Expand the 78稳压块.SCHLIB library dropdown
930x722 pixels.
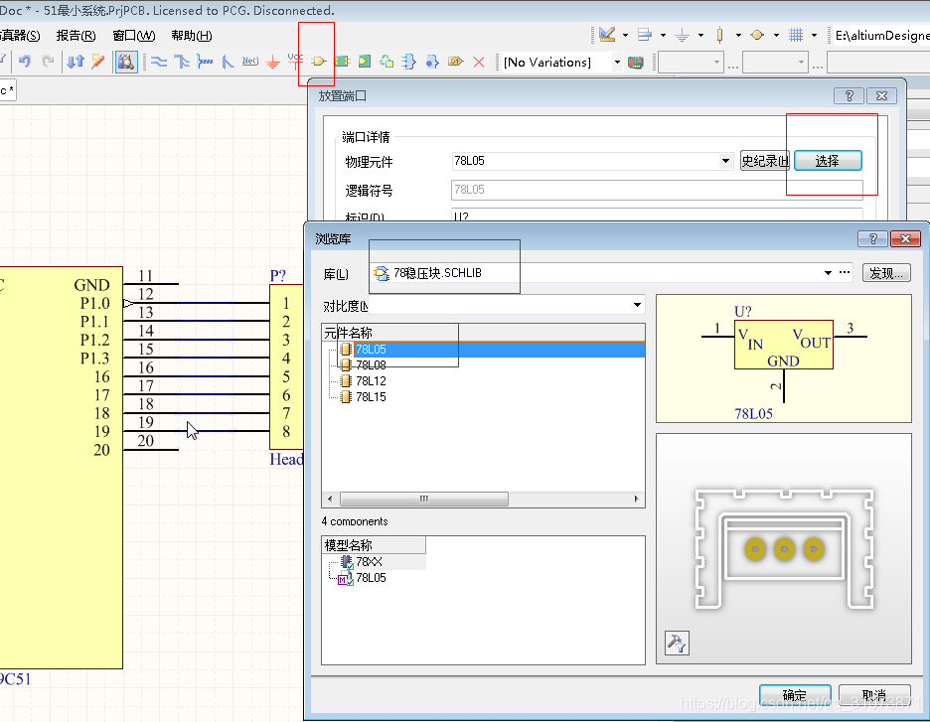tap(827, 273)
